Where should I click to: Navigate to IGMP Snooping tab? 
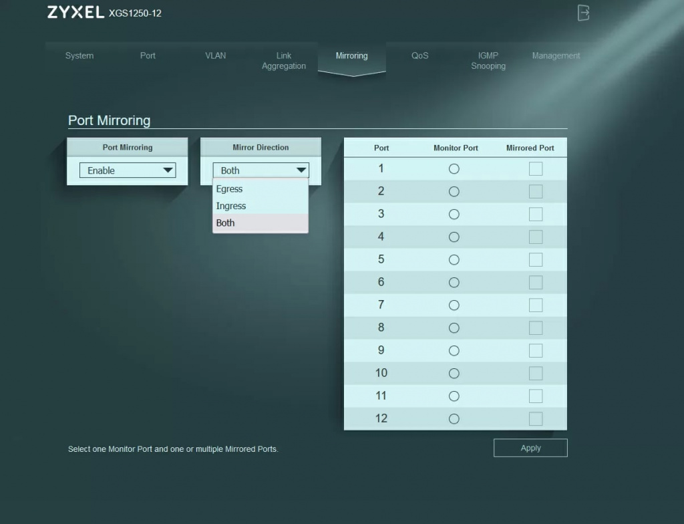pyautogui.click(x=488, y=61)
